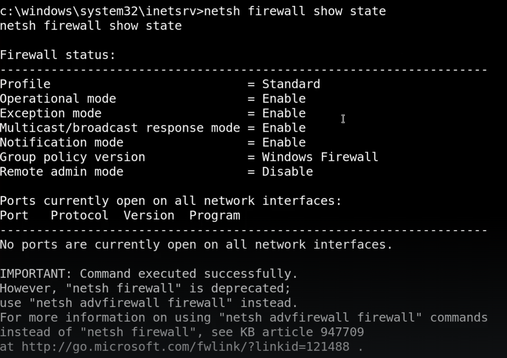Screen dimensions: 507x358
Task: Click the "Windows Firewall" group policy value
Action: tap(320, 157)
